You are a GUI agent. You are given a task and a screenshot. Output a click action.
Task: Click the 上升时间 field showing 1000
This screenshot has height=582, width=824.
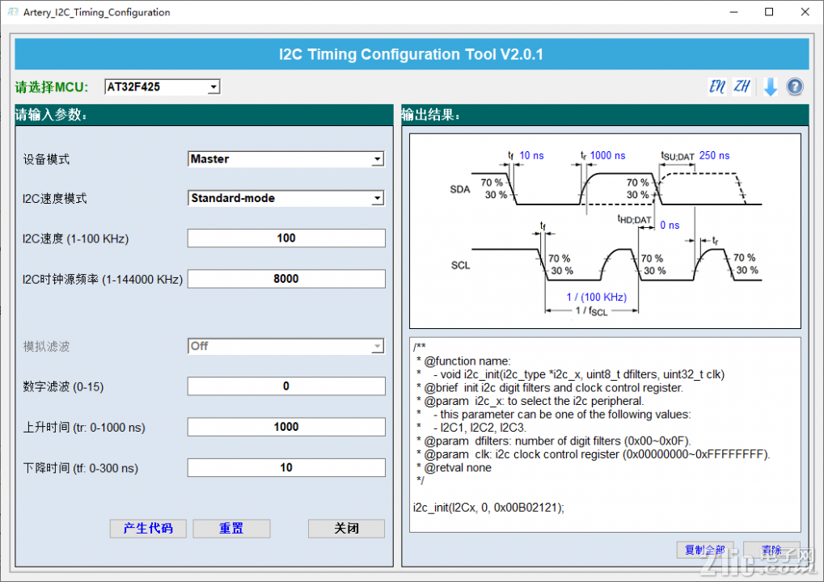[286, 427]
